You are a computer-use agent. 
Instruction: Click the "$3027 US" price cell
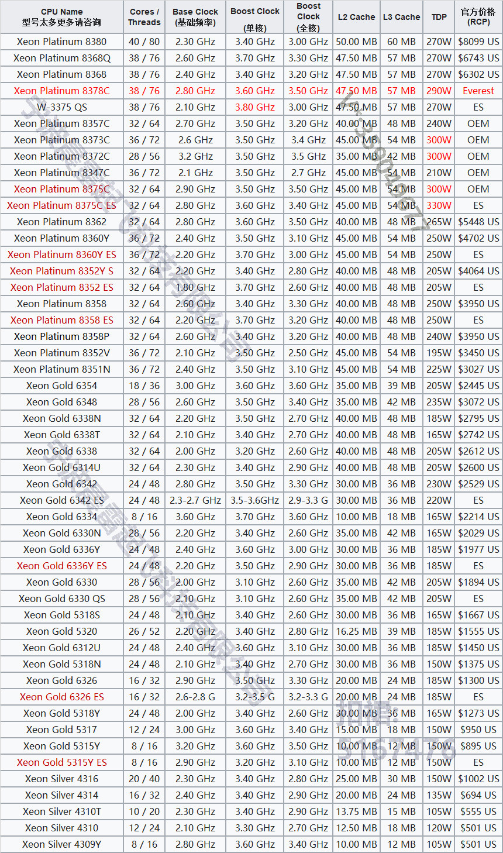[478, 369]
